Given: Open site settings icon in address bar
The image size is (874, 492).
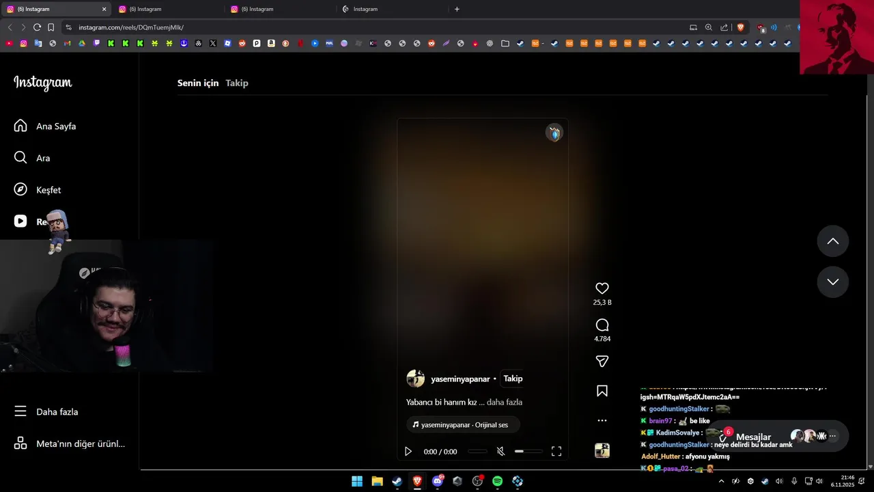Looking at the screenshot, I should coord(68,27).
